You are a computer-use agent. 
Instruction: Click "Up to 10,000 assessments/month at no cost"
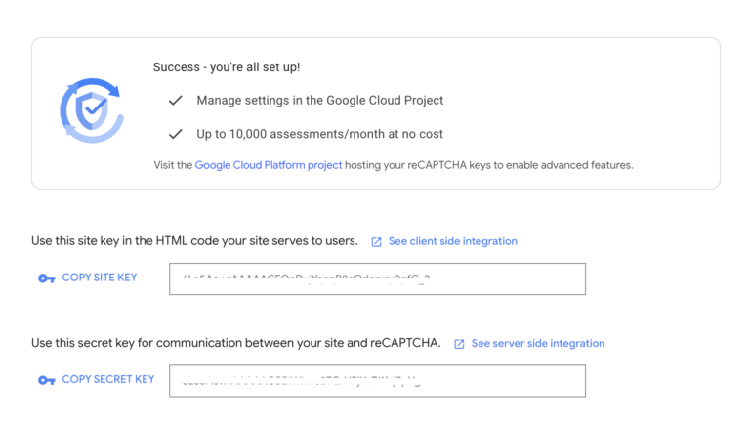pyautogui.click(x=320, y=134)
